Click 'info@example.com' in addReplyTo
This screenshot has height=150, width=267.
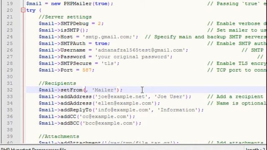[123, 110]
